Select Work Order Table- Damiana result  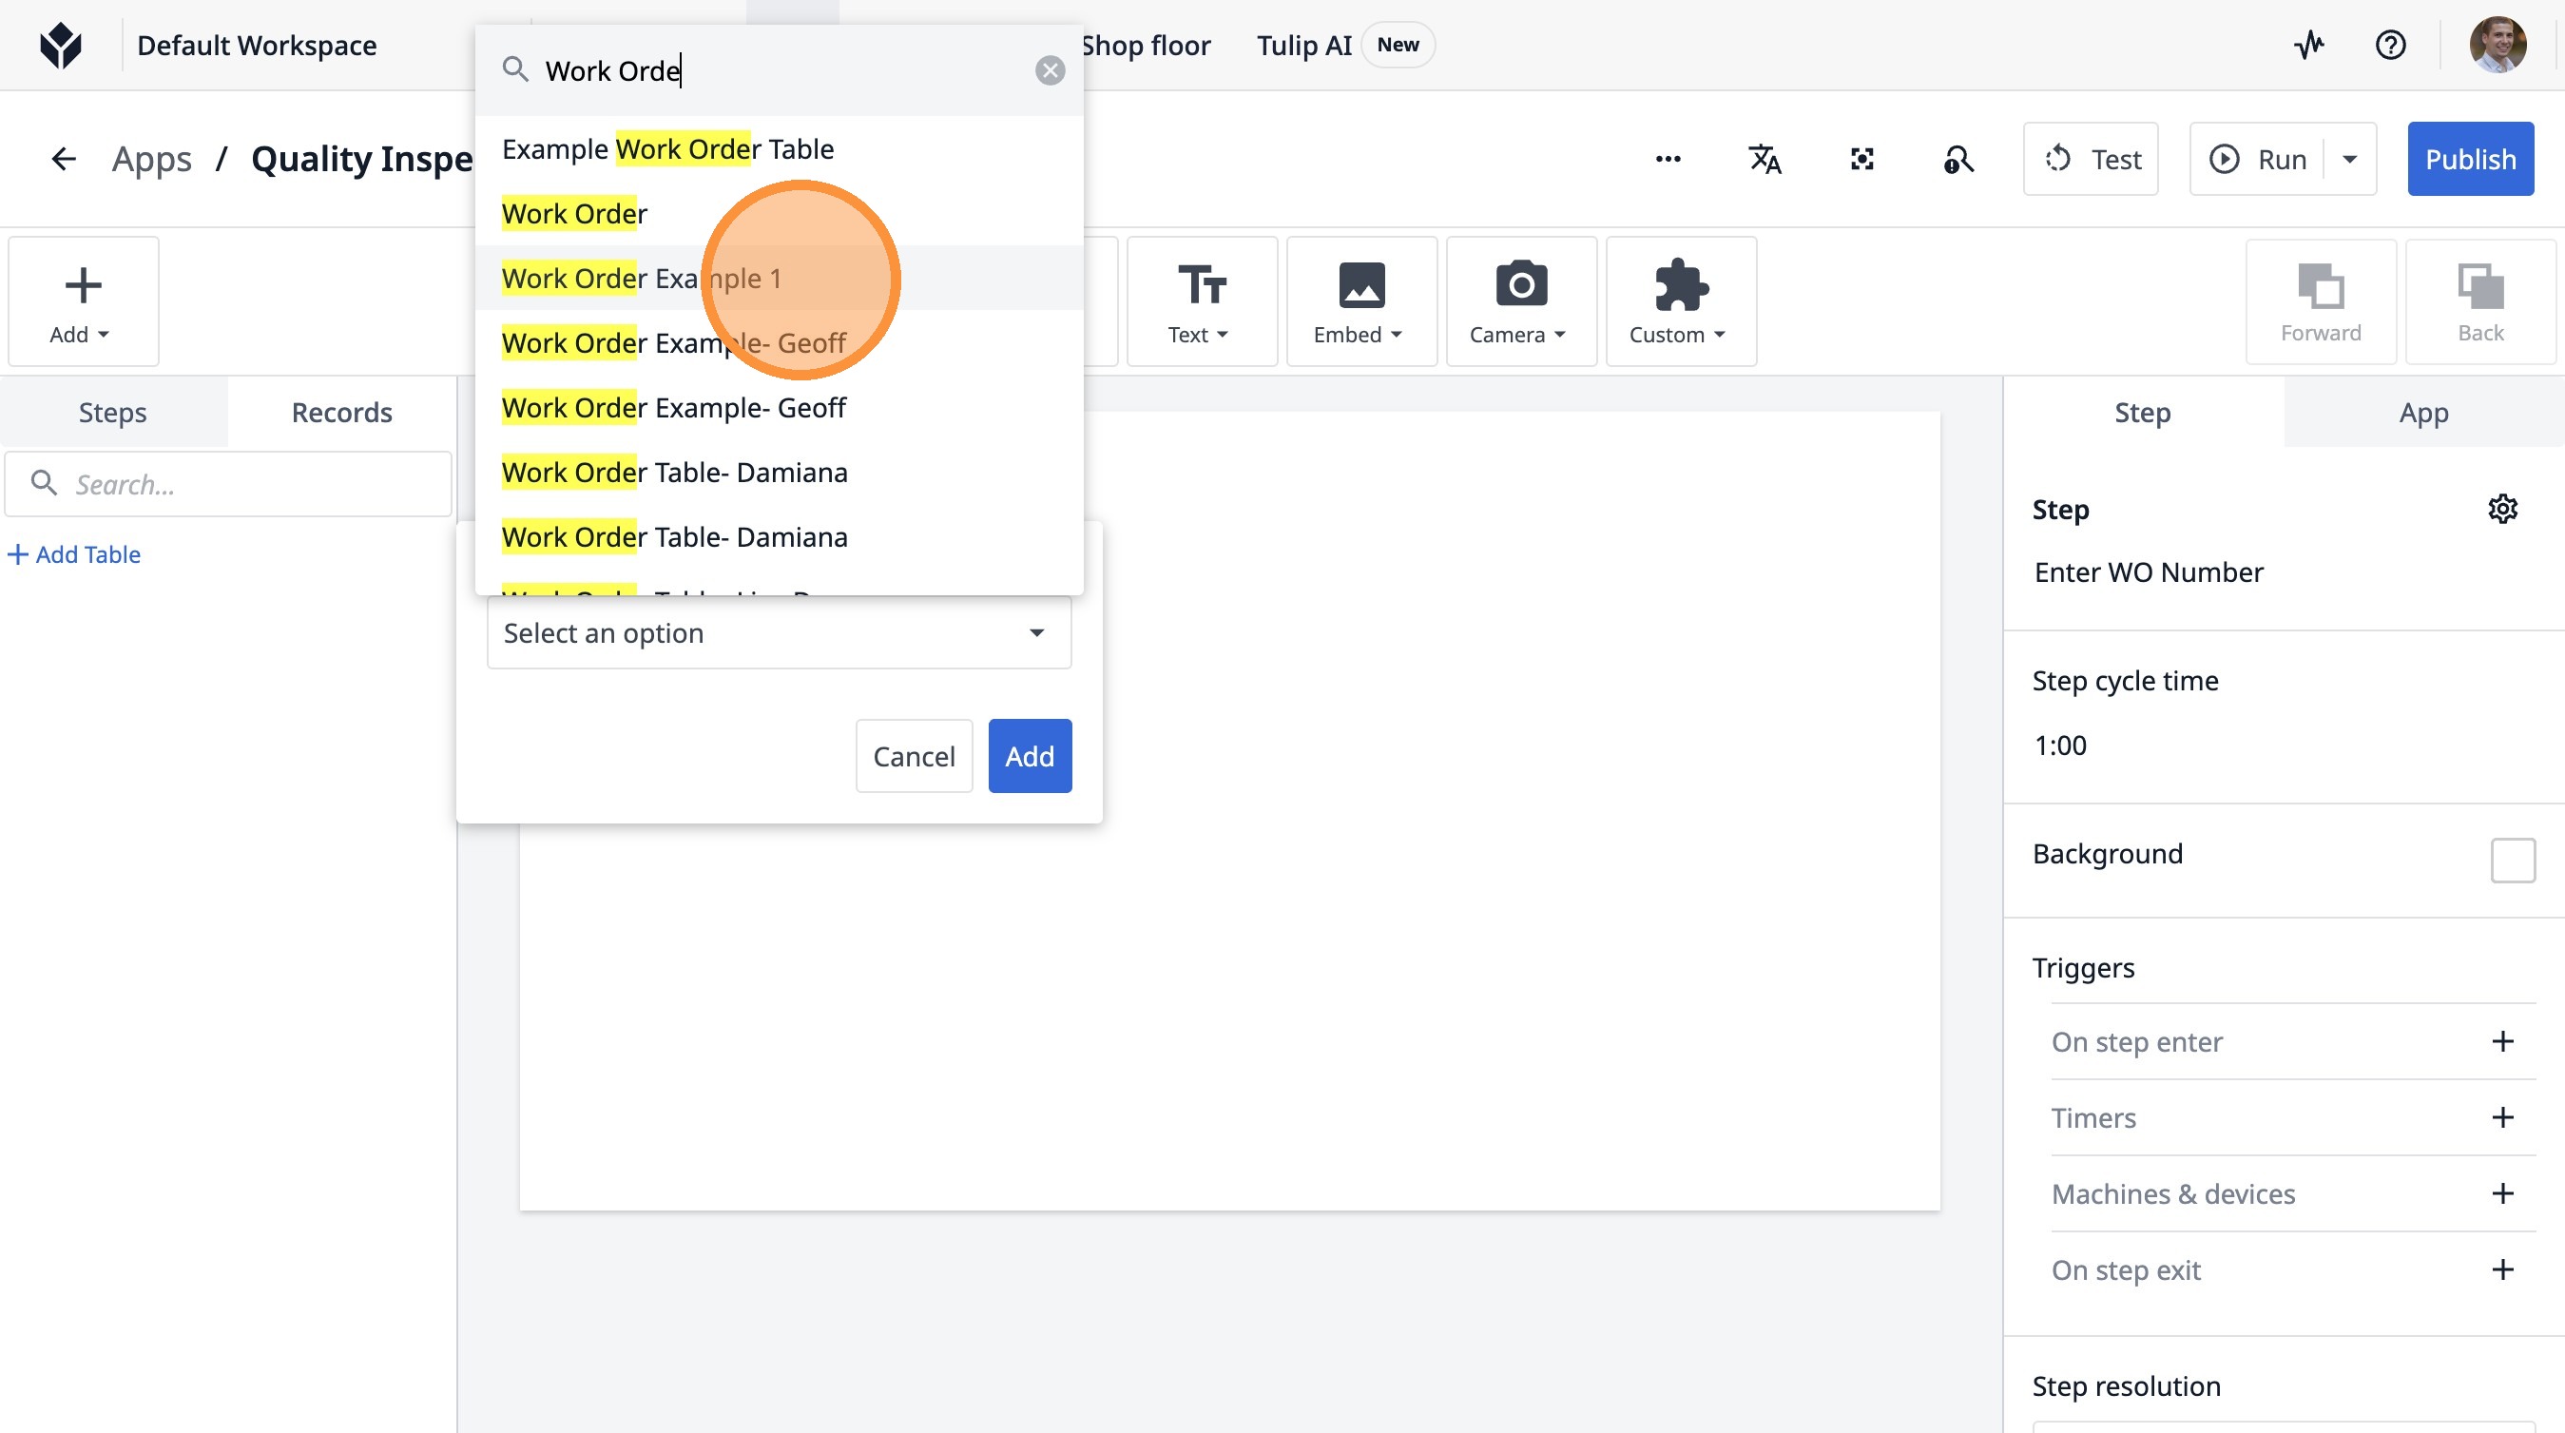(674, 472)
